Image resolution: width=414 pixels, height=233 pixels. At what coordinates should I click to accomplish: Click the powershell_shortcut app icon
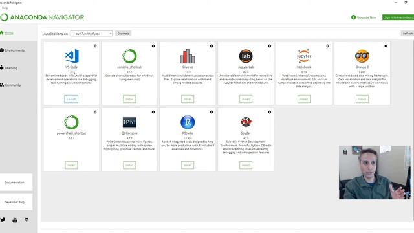click(x=72, y=122)
